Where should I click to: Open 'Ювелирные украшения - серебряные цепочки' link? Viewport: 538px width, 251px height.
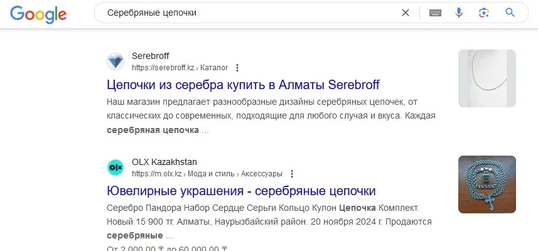coord(241,191)
